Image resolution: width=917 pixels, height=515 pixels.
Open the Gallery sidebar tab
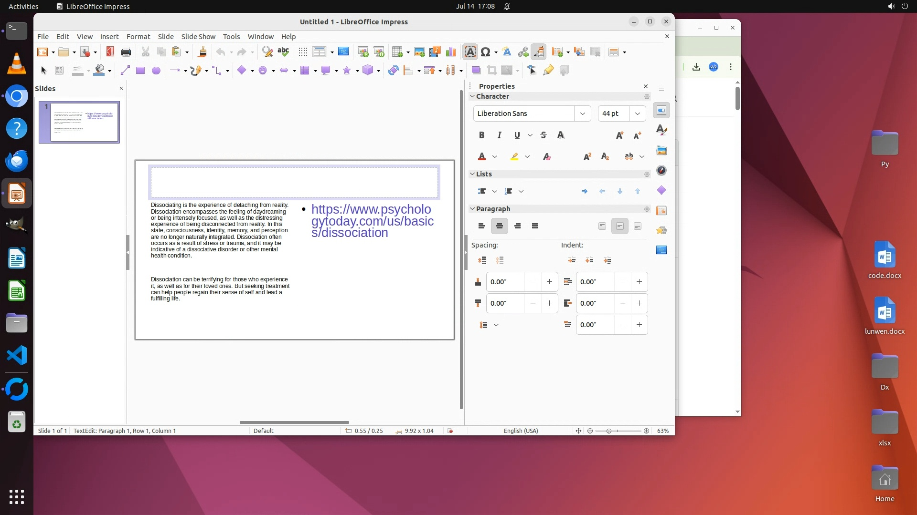click(661, 151)
